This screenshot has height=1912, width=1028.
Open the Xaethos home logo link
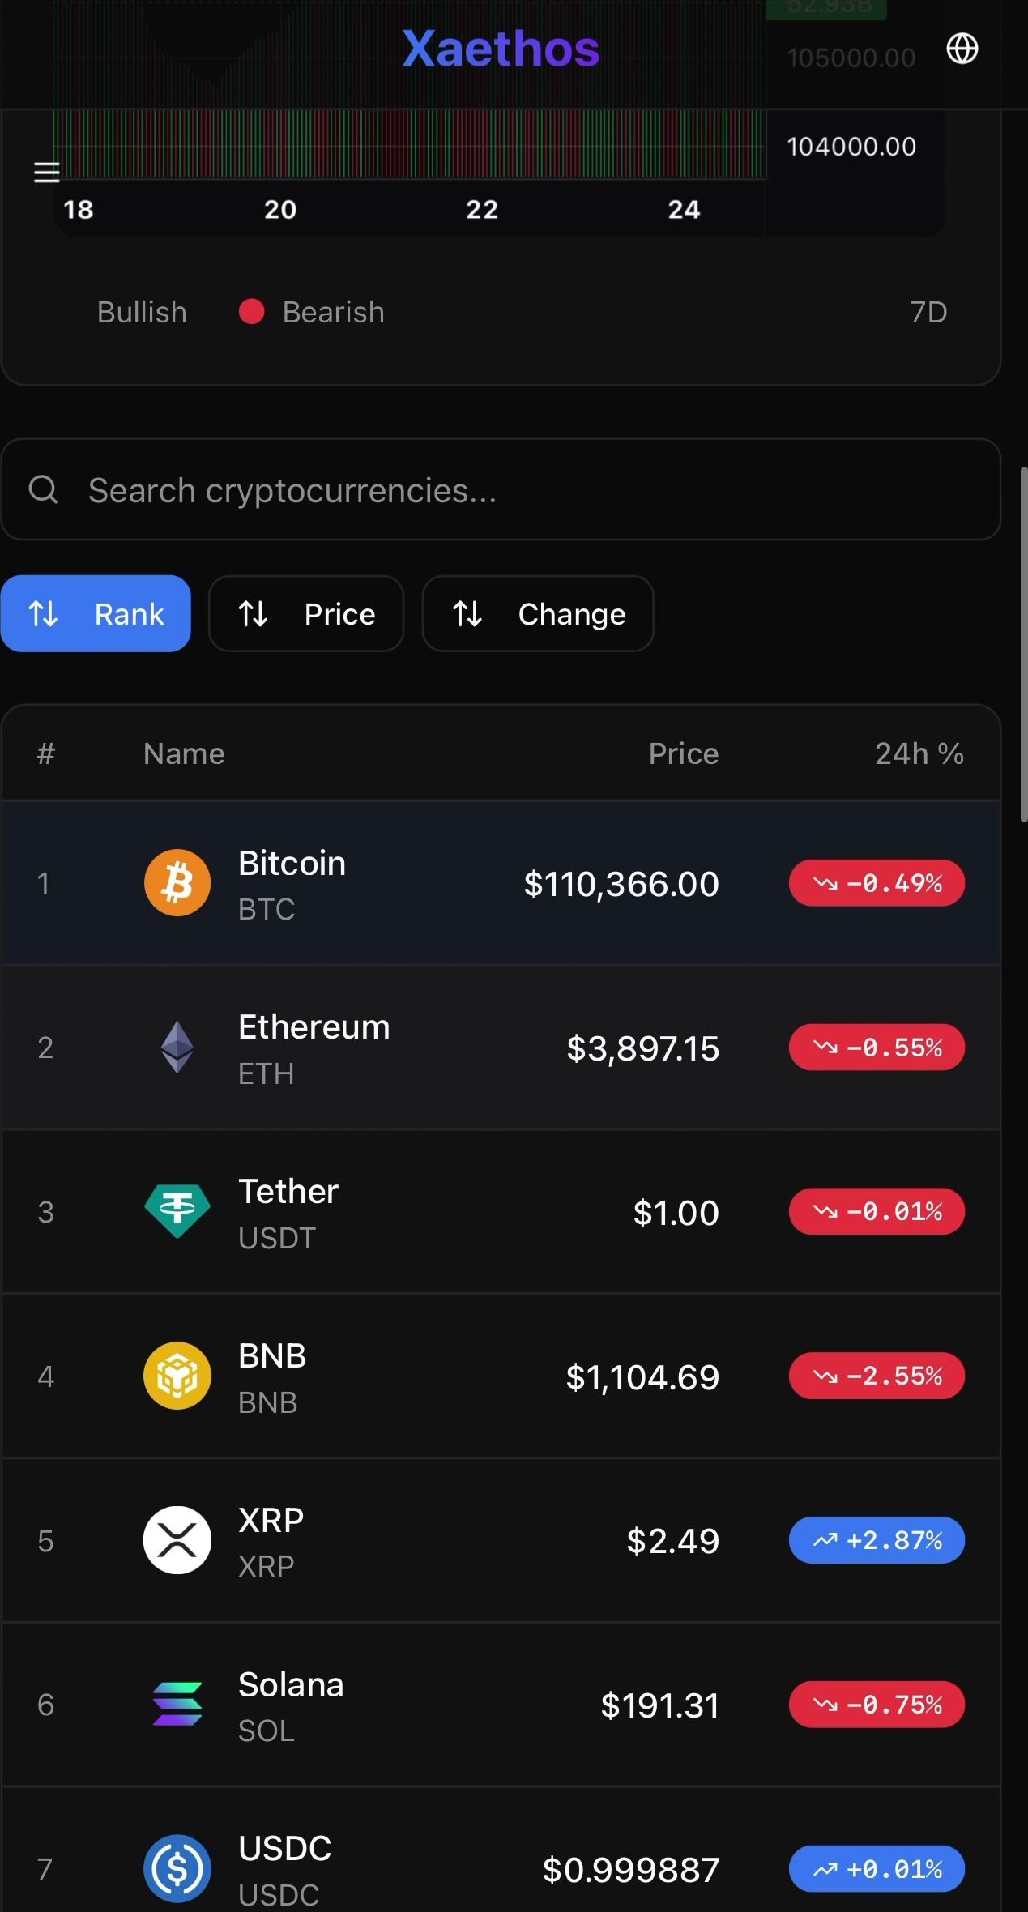point(501,49)
